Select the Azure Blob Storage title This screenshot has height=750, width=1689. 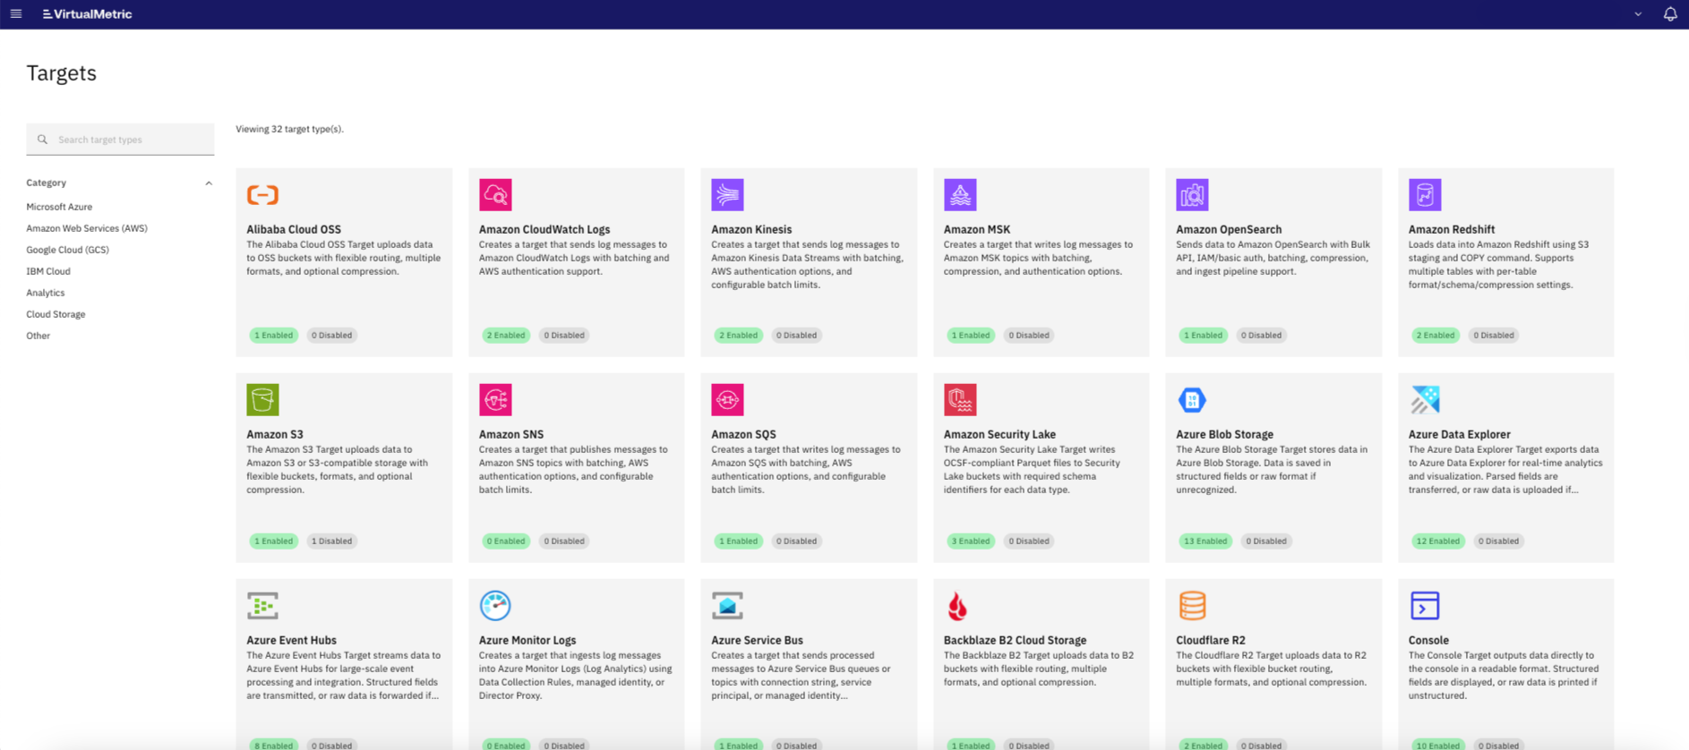(x=1224, y=434)
